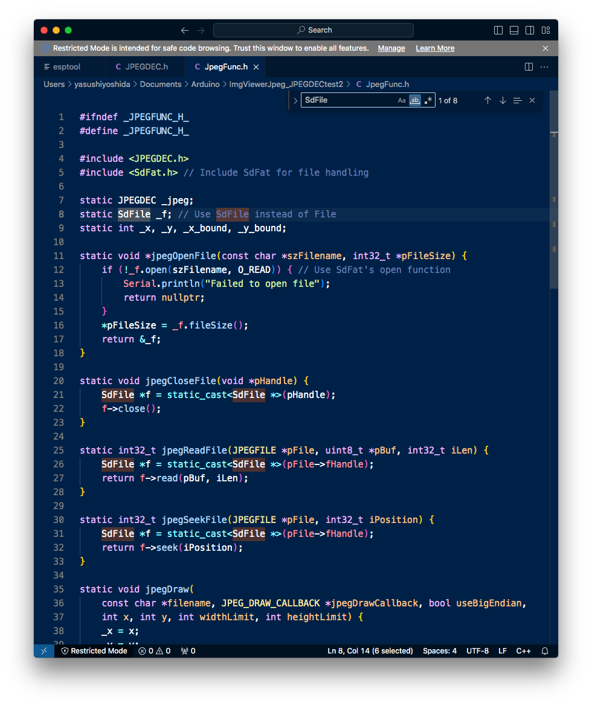The image size is (592, 706).
Task: Open the Learn More link
Action: 435,48
